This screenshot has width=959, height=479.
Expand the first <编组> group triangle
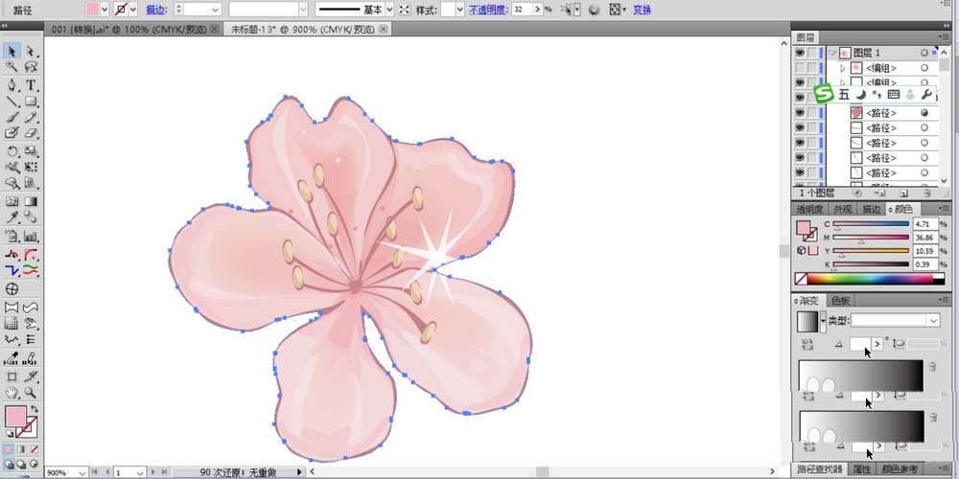[843, 68]
